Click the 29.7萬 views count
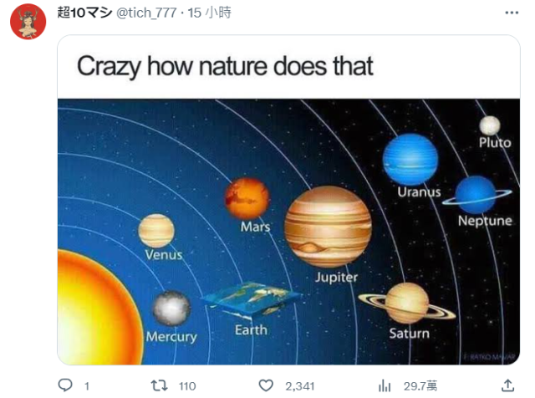The height and width of the screenshot is (398, 535). [419, 385]
